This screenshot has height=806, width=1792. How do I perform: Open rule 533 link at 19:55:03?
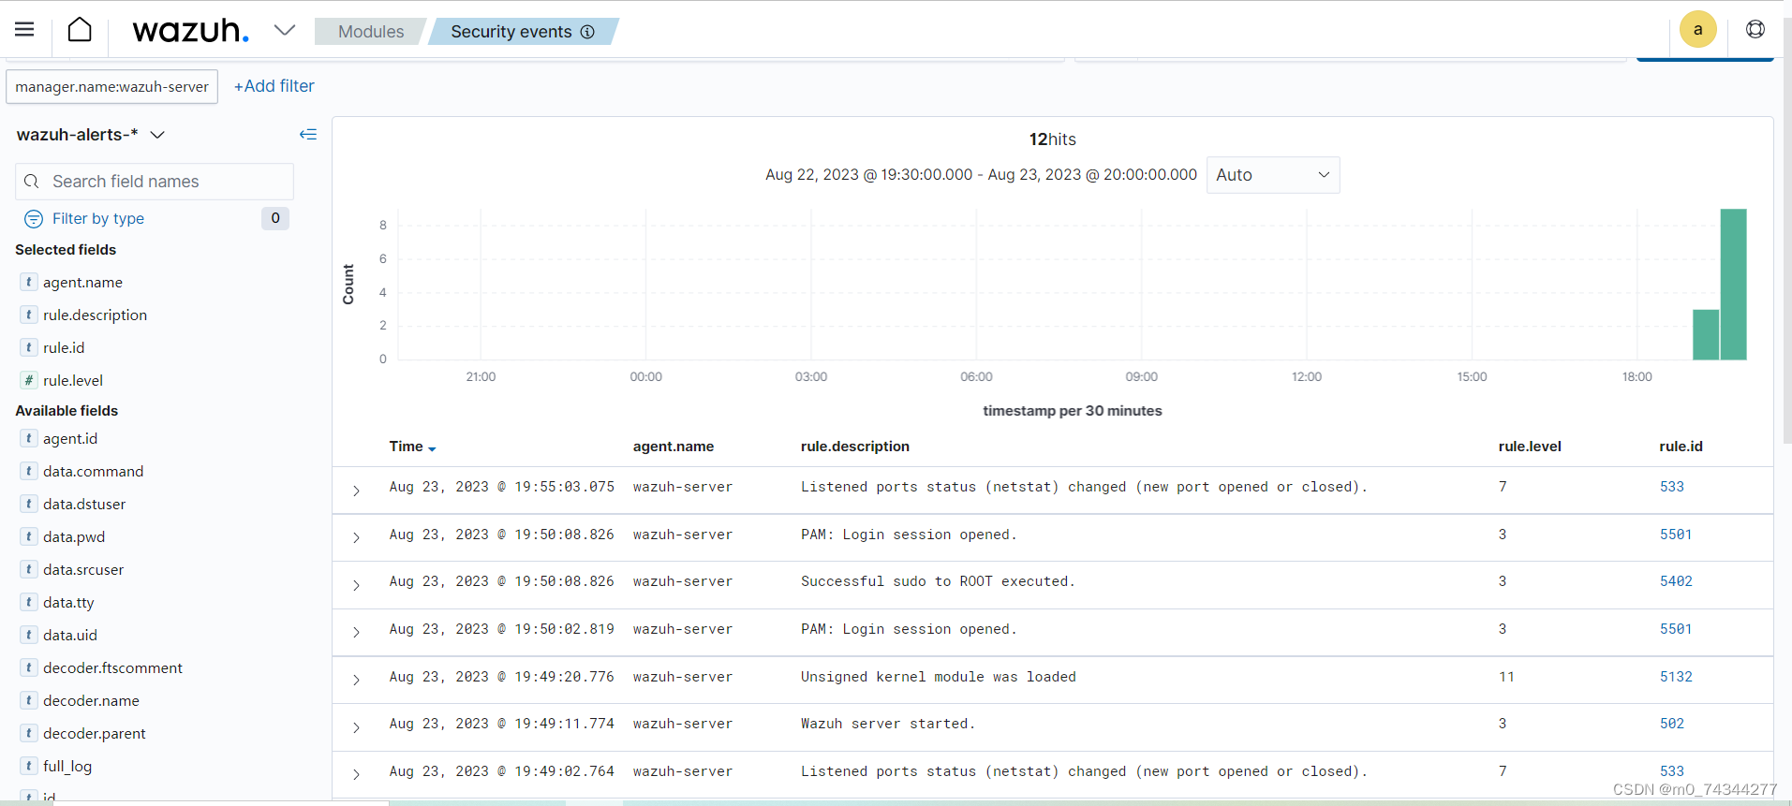click(x=1672, y=487)
